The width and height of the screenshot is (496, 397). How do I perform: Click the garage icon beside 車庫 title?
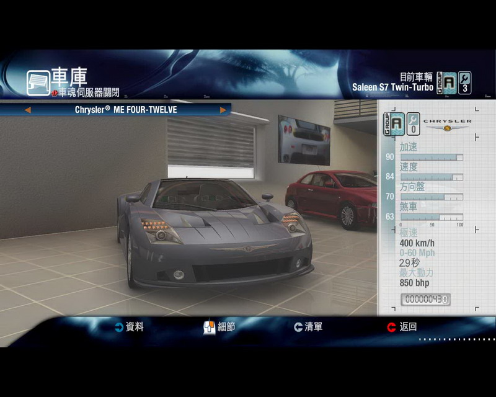(38, 83)
